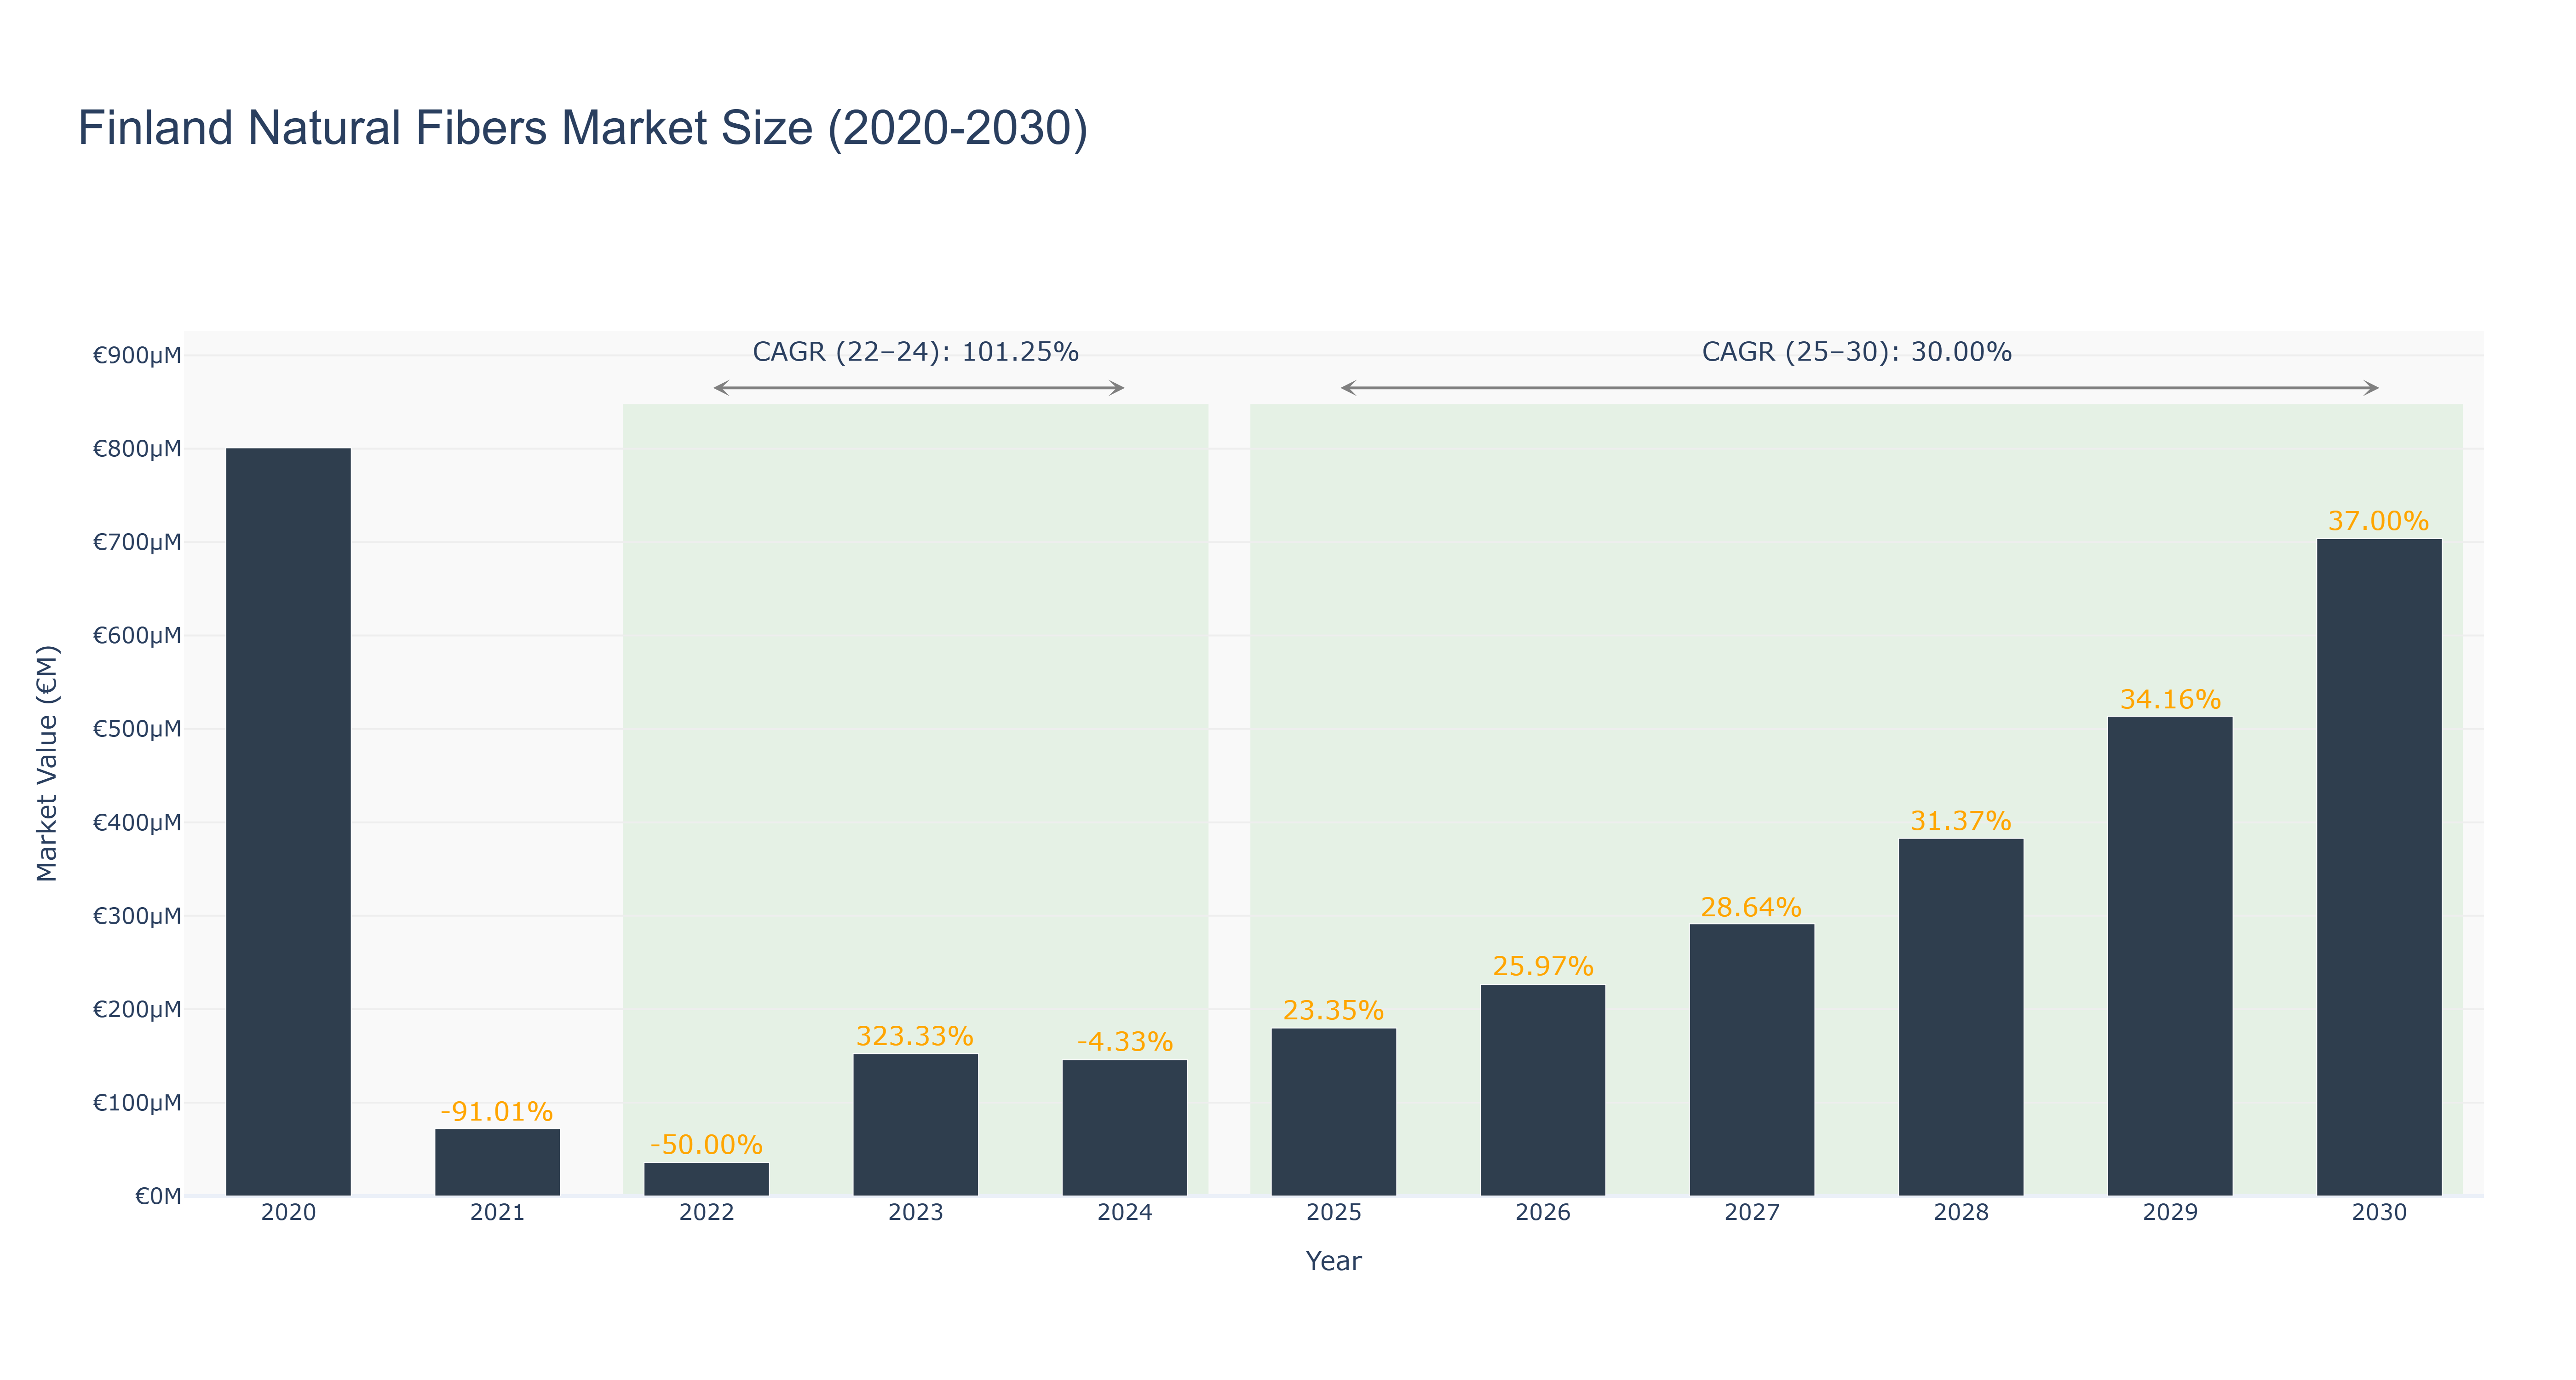Click the €700µM y-axis tick label
Image resolution: width=2576 pixels, height=1380 pixels.
tap(137, 542)
